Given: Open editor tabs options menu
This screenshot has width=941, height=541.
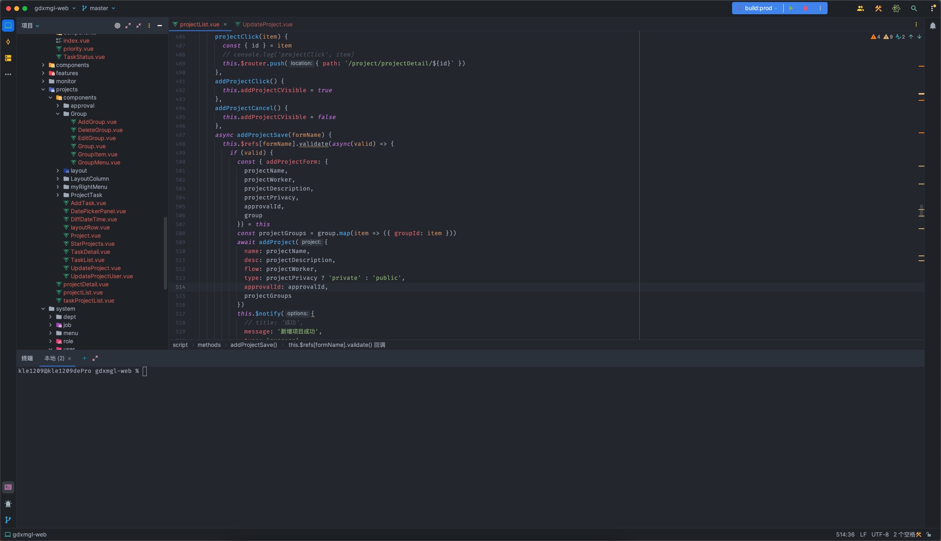Looking at the screenshot, I should click(916, 24).
